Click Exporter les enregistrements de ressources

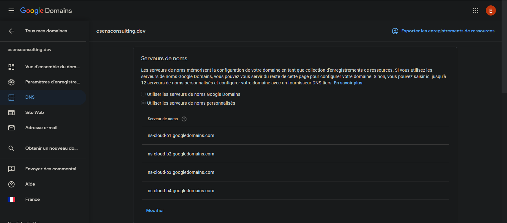tap(448, 31)
